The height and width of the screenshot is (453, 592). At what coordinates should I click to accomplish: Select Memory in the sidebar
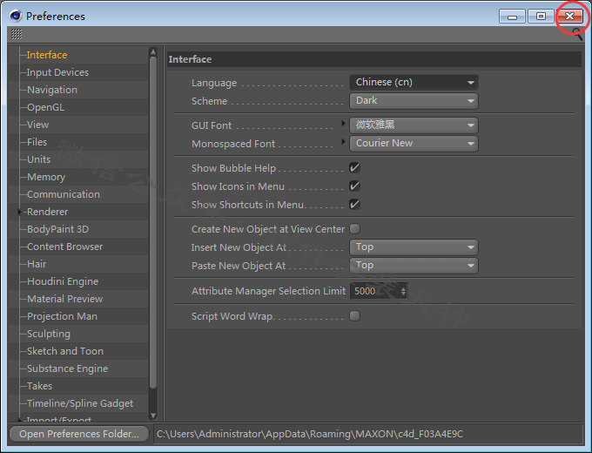pyautogui.click(x=46, y=177)
